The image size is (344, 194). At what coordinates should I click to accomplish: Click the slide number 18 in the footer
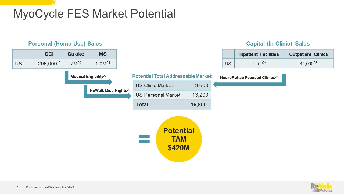19,187
